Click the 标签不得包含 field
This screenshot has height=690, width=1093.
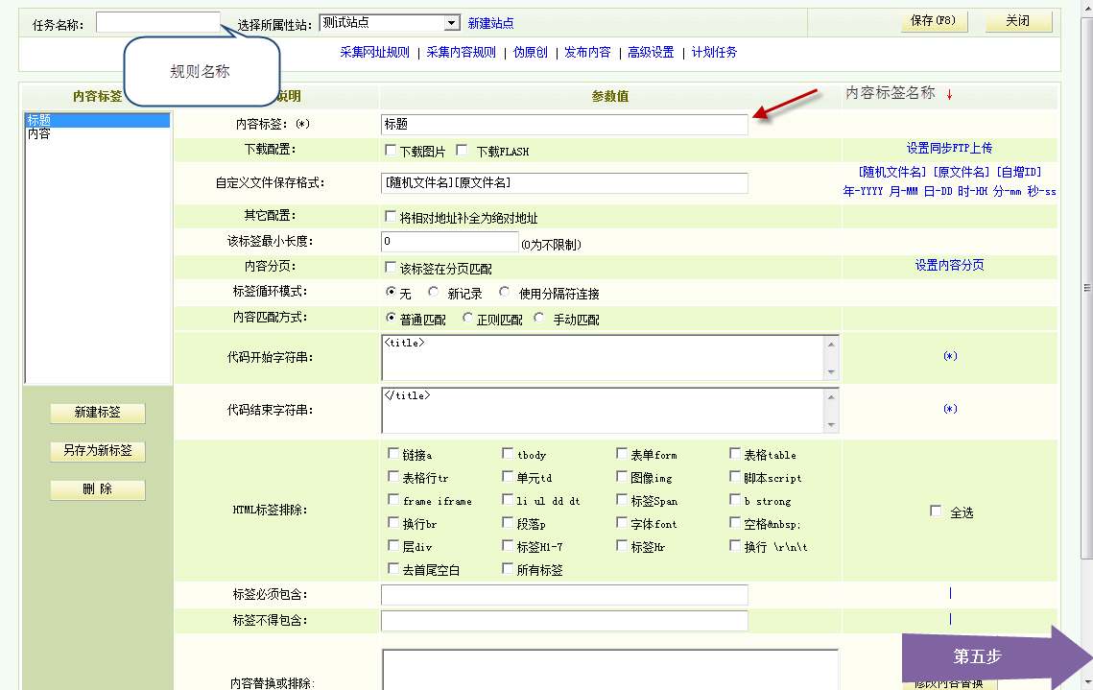tap(564, 621)
